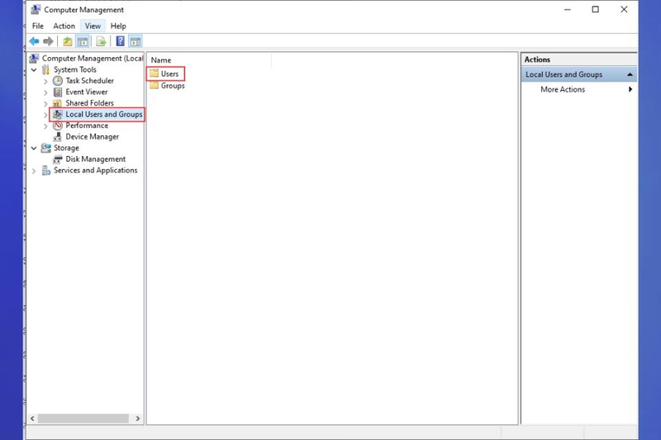Collapse the System Tools tree node
The height and width of the screenshot is (440, 661).
coord(34,70)
